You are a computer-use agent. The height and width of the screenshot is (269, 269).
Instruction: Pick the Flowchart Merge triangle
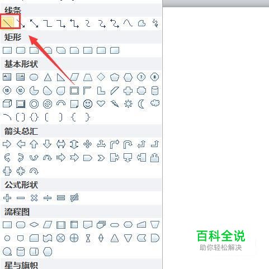click(x=128, y=238)
